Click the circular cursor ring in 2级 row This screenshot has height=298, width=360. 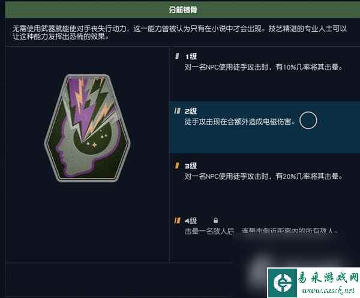tap(308, 121)
